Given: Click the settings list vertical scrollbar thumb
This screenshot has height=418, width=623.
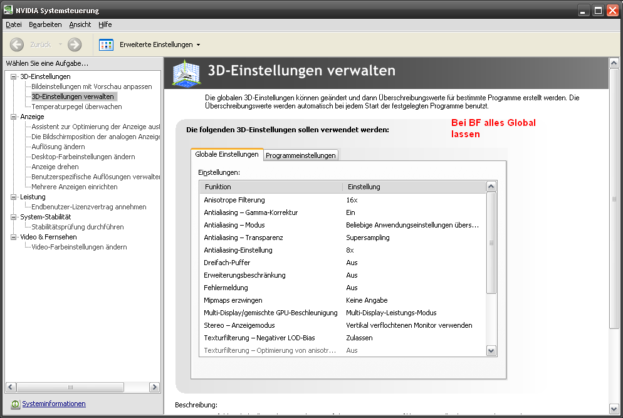Looking at the screenshot, I should (491, 243).
